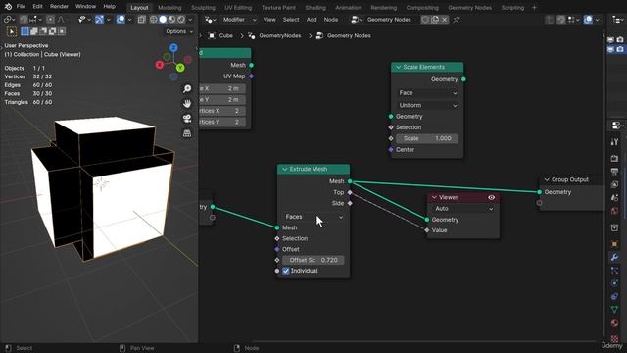Unlink the Geometry Nodes data-block with X
627x353 pixels.
pyautogui.click(x=444, y=20)
